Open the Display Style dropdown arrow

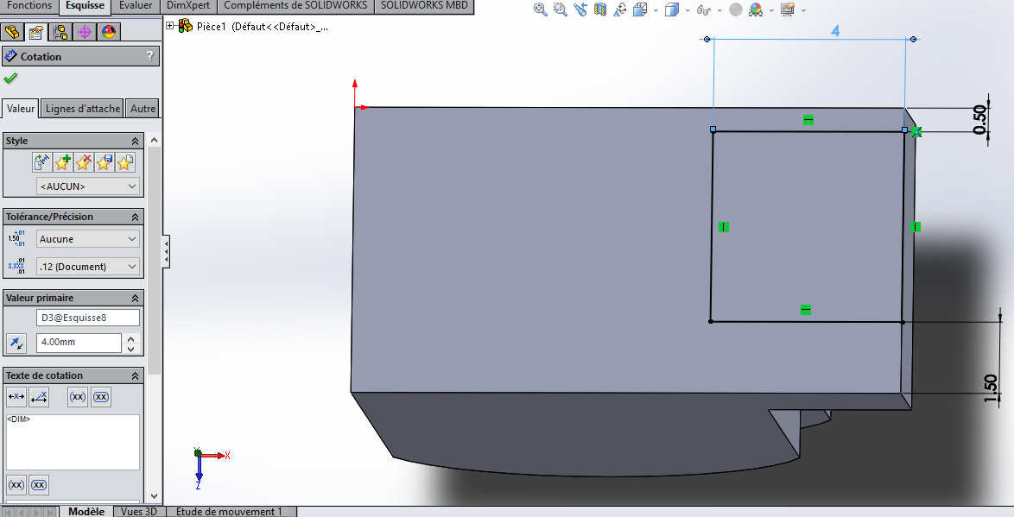[x=688, y=10]
